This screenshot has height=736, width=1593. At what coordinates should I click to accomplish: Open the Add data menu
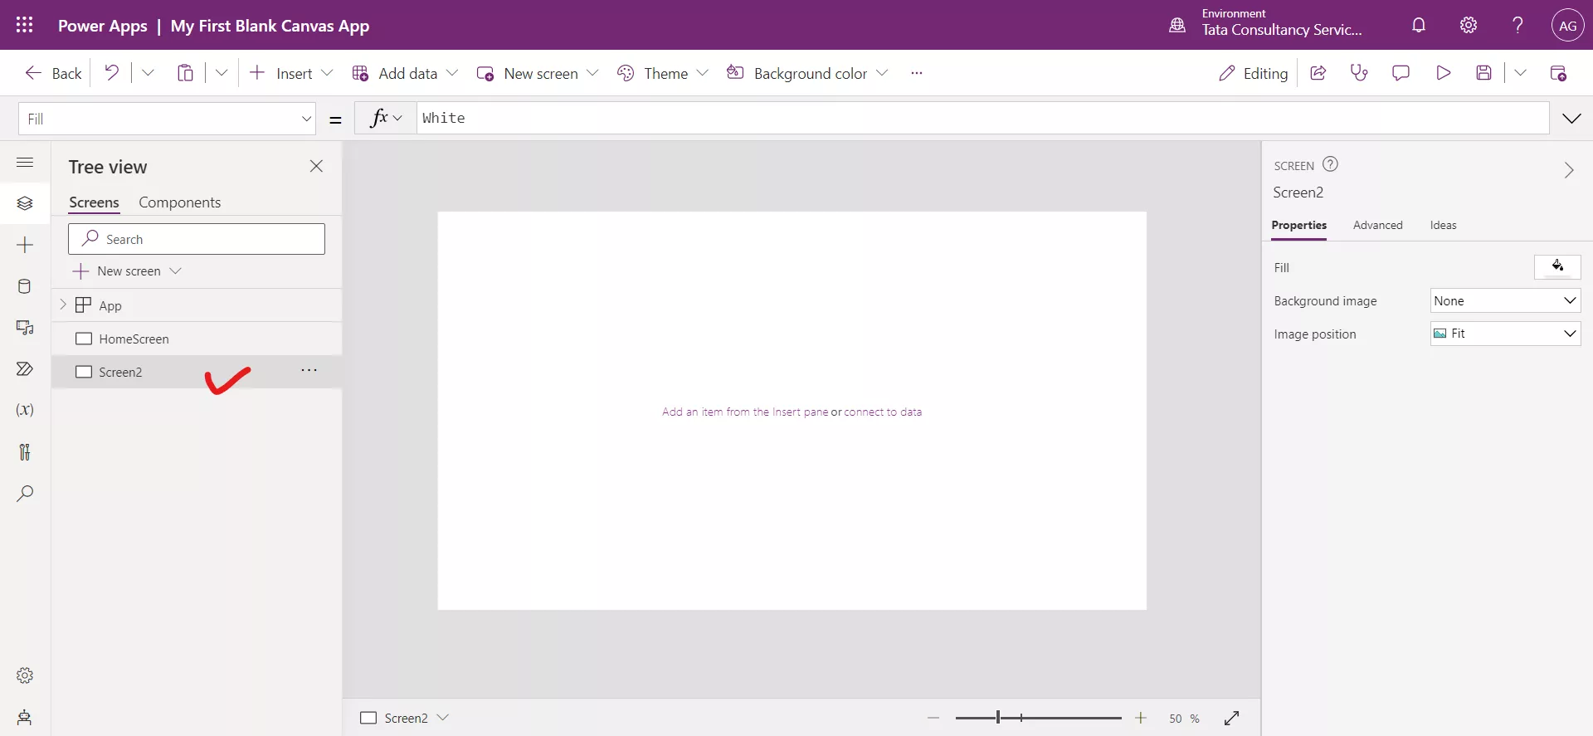coord(405,73)
